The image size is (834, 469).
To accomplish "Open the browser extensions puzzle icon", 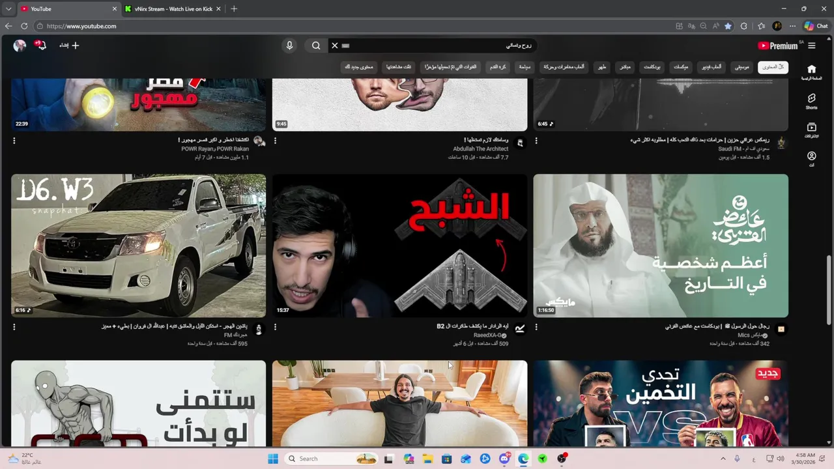I will click(744, 26).
